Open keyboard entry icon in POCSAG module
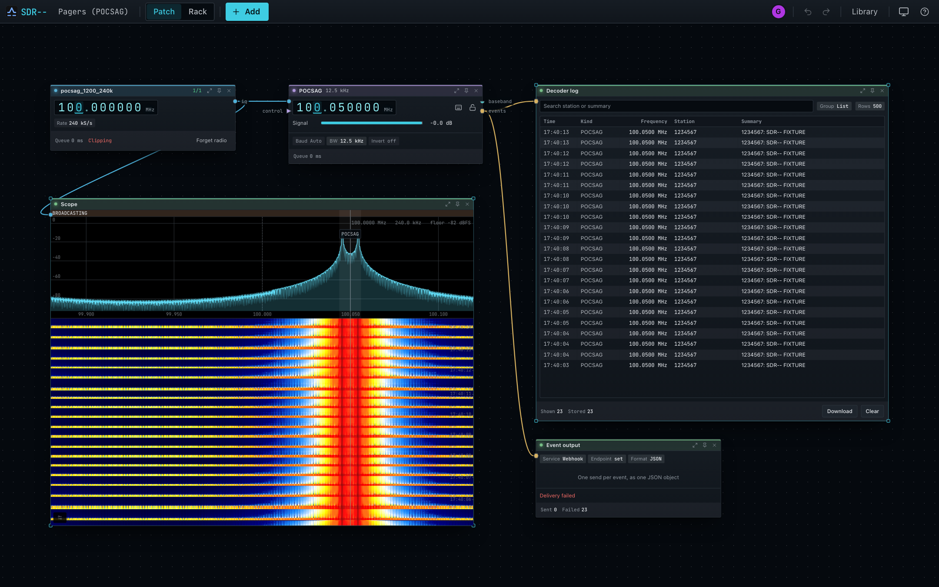939x587 pixels. 458,107
